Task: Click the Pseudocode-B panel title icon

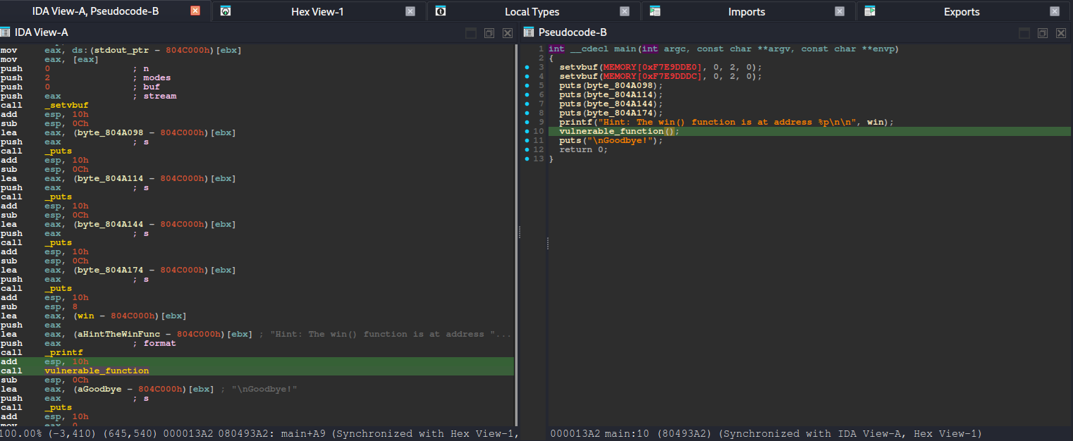Action: click(528, 32)
